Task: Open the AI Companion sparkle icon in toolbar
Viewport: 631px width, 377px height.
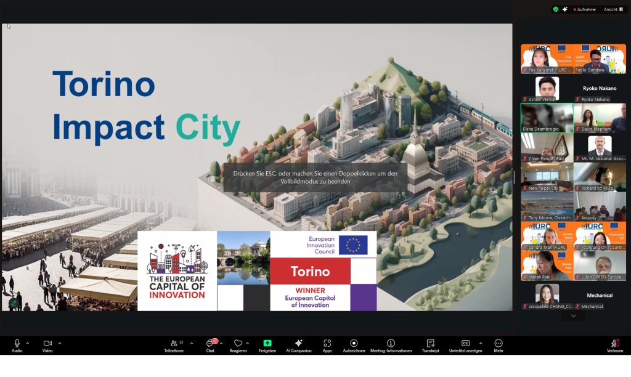Action: pyautogui.click(x=298, y=343)
